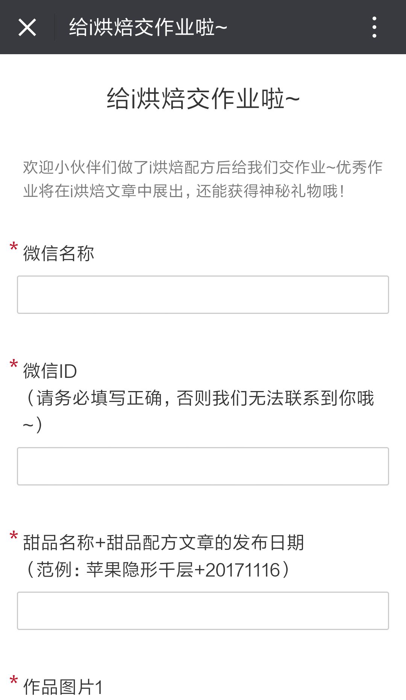Click the description line starting with 欢迎小伙伴们
Screen dimensions: 406x700
coord(203,167)
